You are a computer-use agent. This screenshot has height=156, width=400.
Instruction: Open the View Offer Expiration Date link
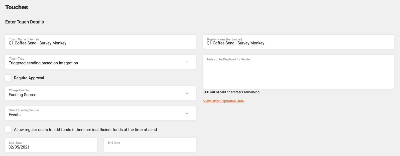[223, 101]
